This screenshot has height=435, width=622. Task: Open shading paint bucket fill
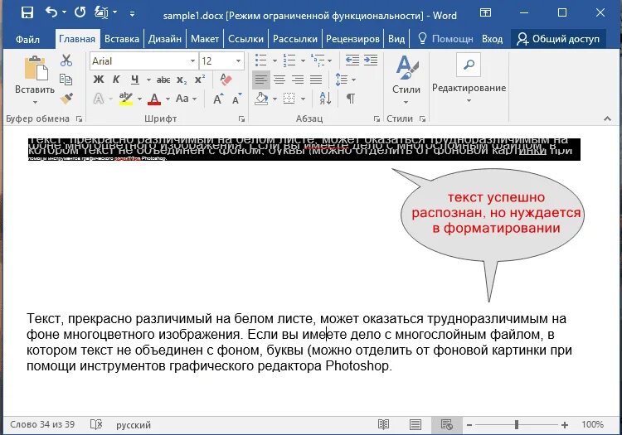(261, 99)
